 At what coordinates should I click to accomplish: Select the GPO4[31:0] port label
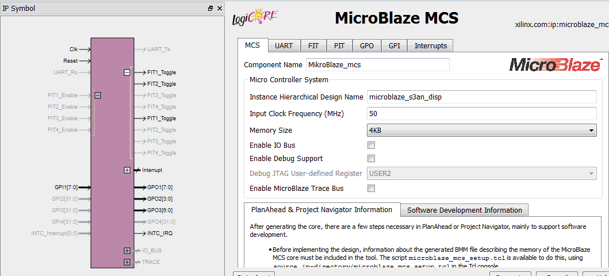(161, 222)
